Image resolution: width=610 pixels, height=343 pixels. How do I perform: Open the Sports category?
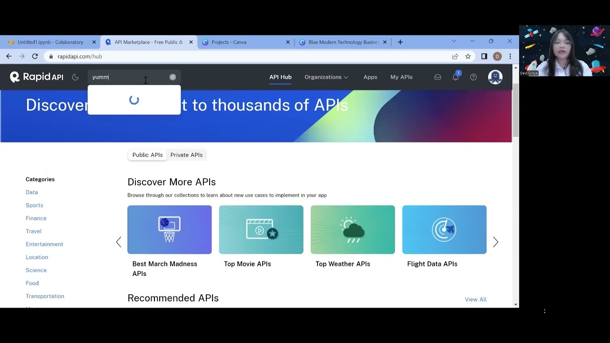tap(34, 205)
